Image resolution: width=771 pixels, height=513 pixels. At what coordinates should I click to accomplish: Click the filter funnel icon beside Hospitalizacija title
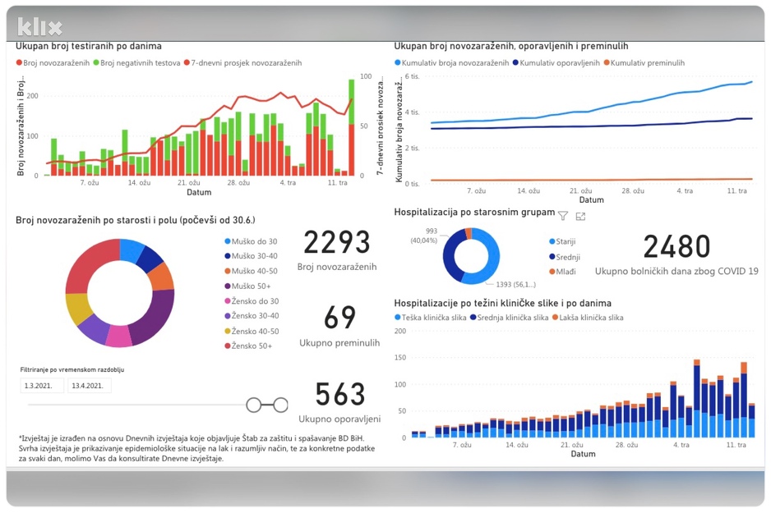[563, 216]
